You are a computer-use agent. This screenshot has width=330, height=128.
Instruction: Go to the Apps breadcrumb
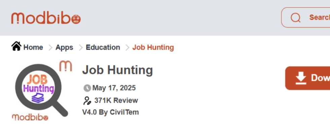pos(64,47)
